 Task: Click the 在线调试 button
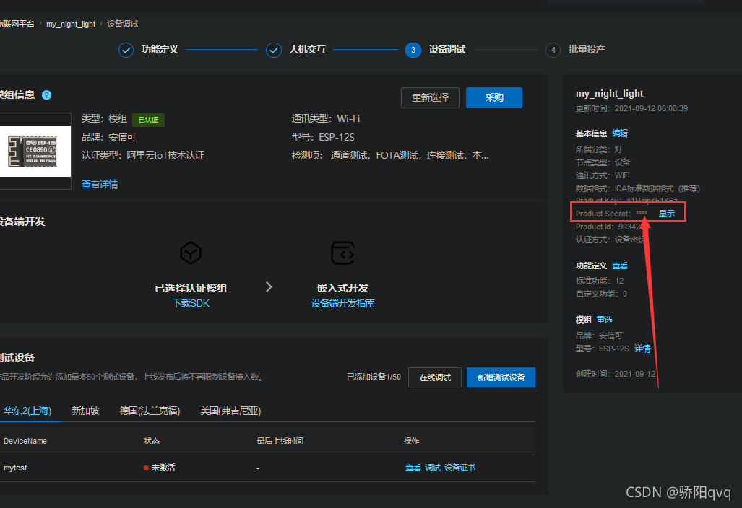pos(435,377)
